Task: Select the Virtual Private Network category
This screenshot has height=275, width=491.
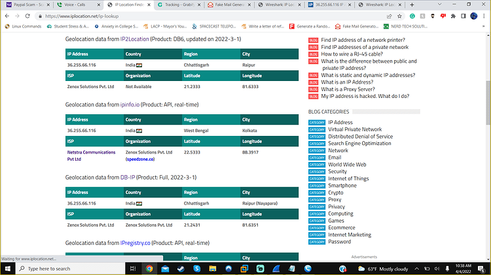Action: tap(355, 129)
